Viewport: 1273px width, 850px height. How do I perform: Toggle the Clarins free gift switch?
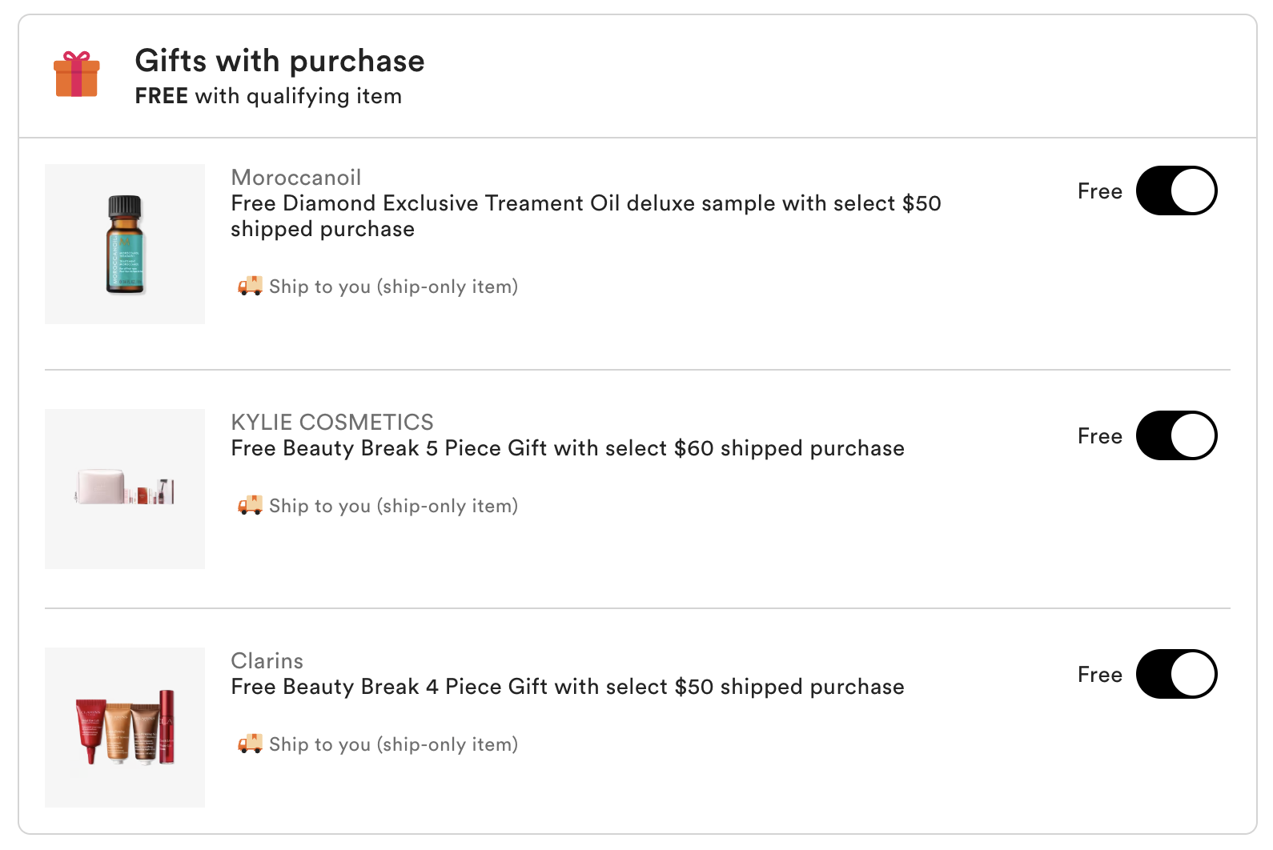pyautogui.click(x=1176, y=675)
